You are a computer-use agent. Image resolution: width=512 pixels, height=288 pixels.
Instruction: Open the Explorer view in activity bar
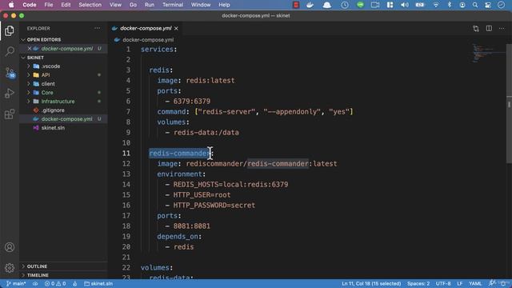click(10, 30)
